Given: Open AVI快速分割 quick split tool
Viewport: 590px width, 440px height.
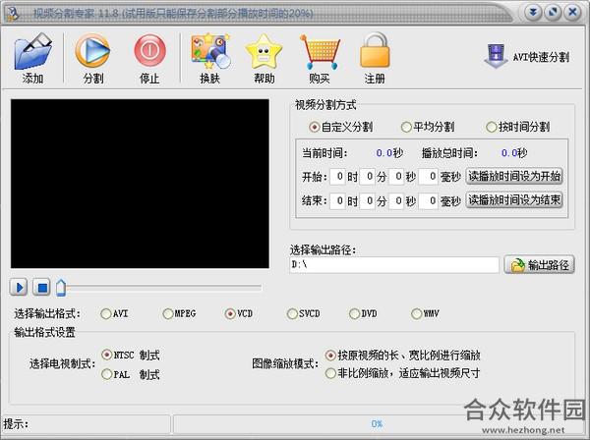Looking at the screenshot, I should click(x=526, y=57).
